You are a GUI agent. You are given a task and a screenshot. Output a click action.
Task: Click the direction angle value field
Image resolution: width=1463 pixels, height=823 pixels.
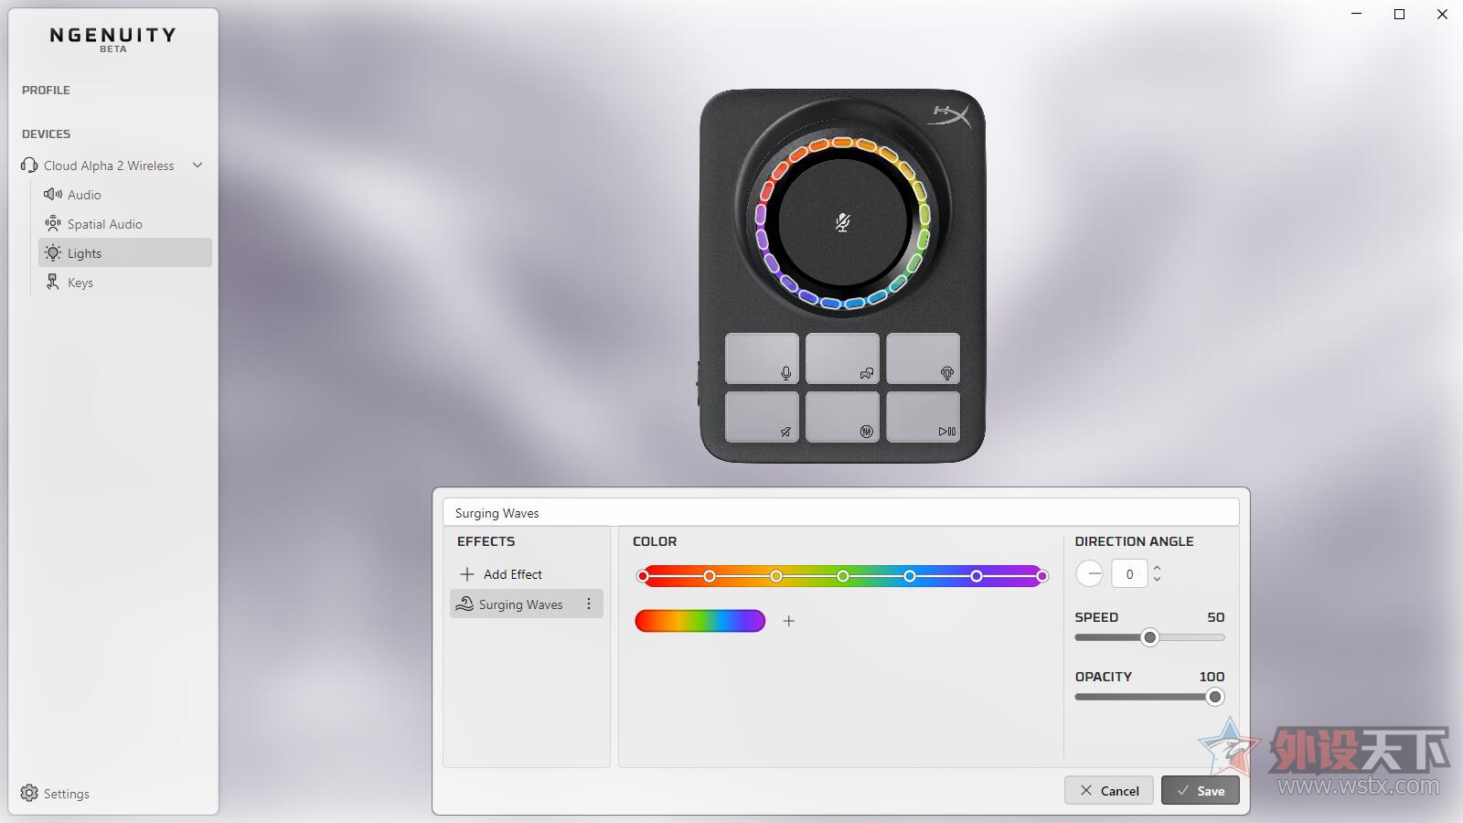coord(1129,574)
